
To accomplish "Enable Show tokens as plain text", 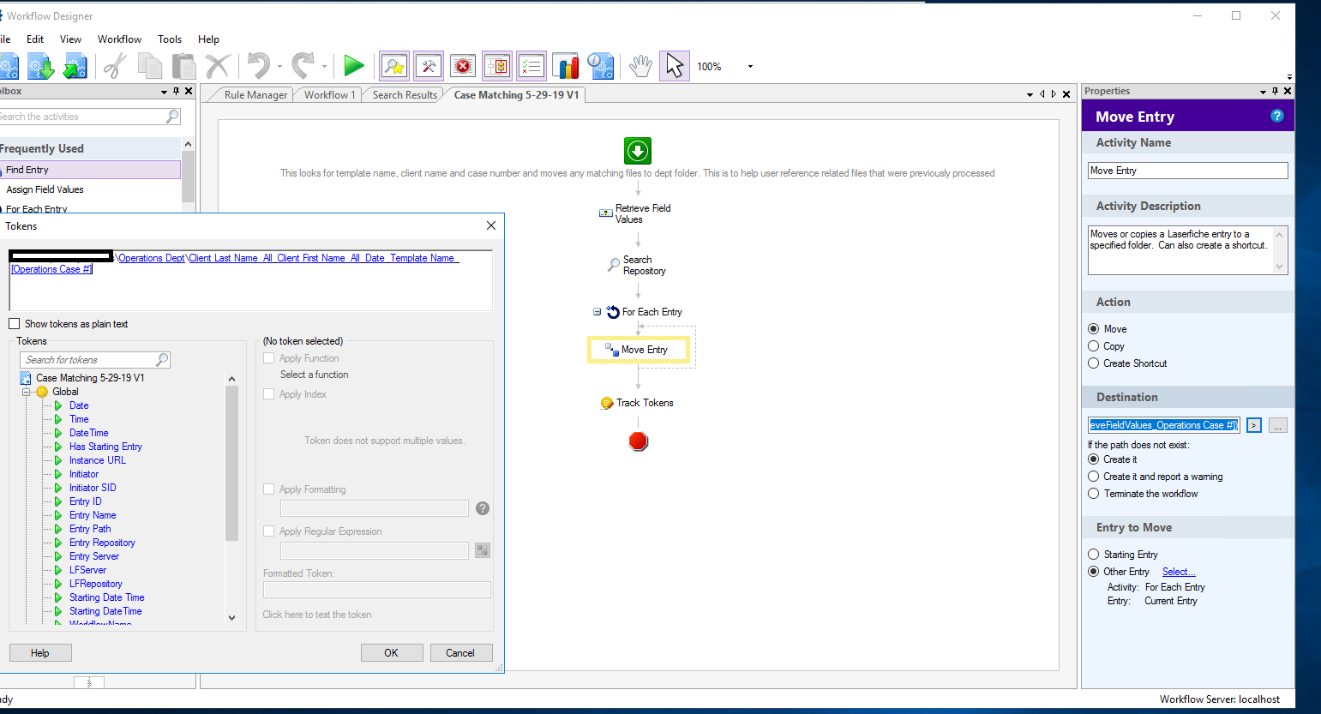I will click(14, 324).
